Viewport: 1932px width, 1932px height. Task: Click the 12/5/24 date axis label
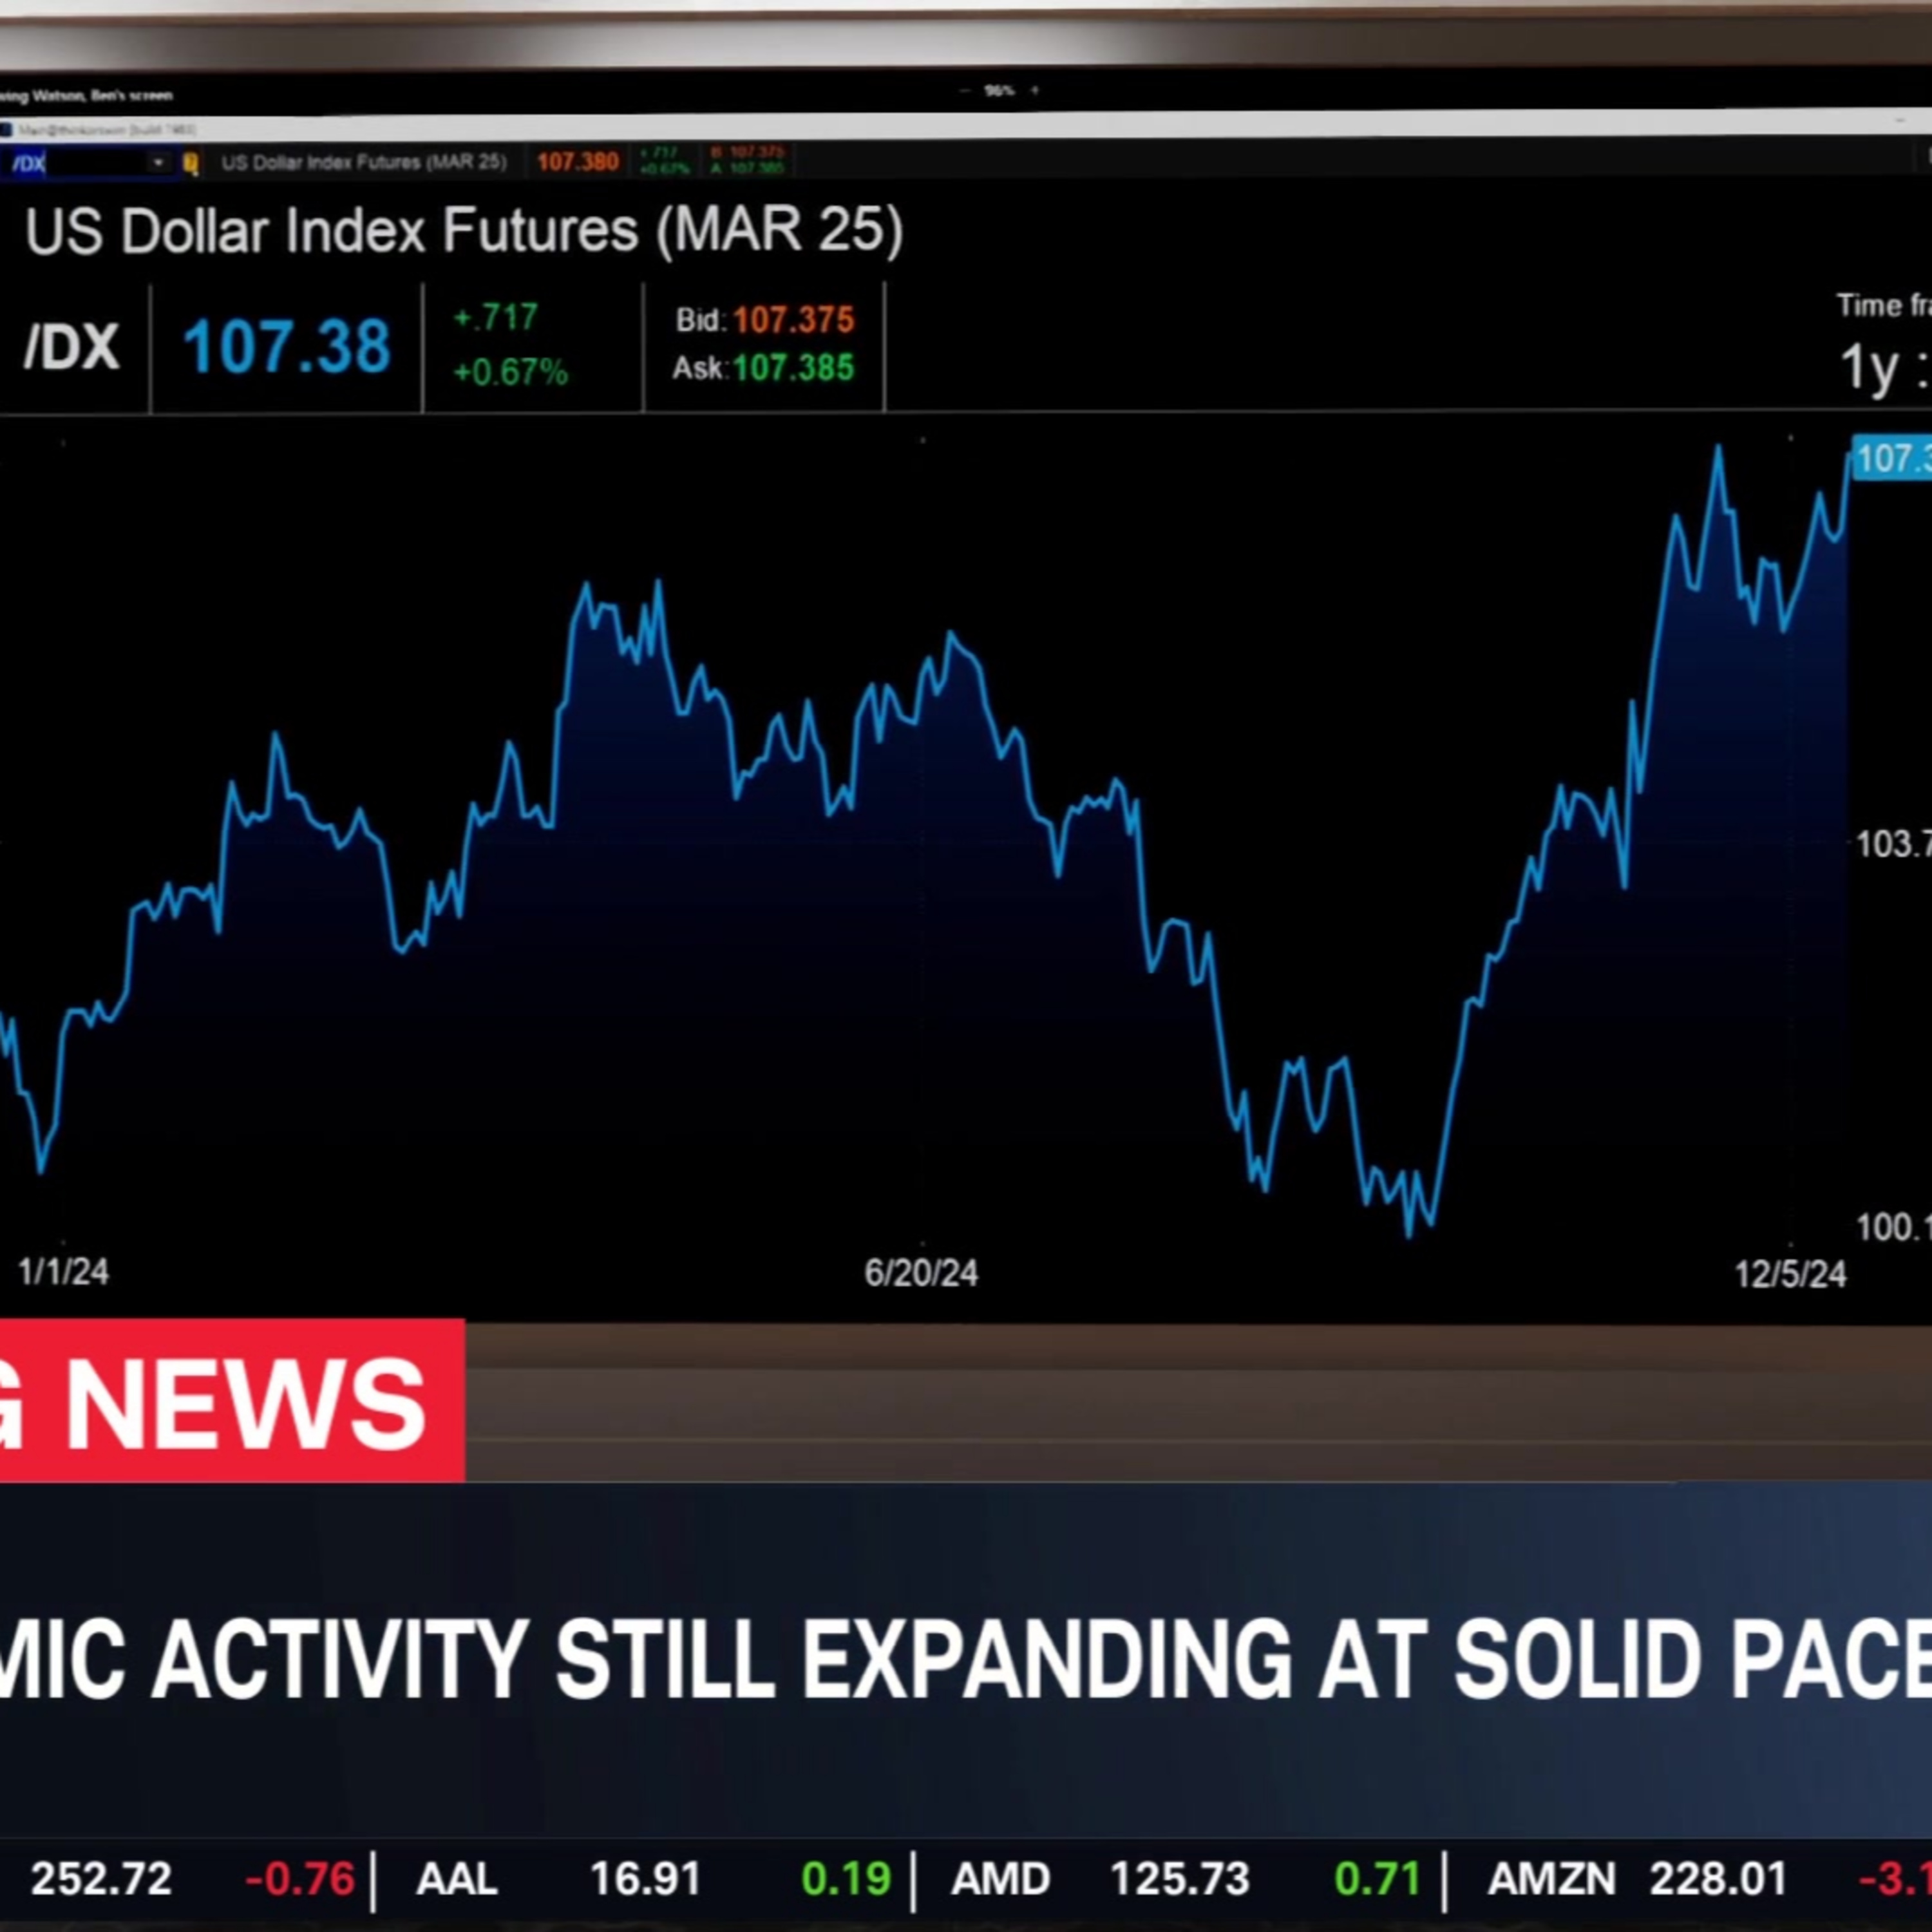(1789, 1274)
